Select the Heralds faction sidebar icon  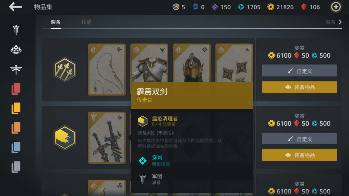click(x=16, y=70)
